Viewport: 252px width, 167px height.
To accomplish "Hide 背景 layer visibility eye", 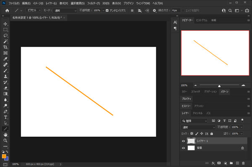I will pyautogui.click(x=184, y=148).
